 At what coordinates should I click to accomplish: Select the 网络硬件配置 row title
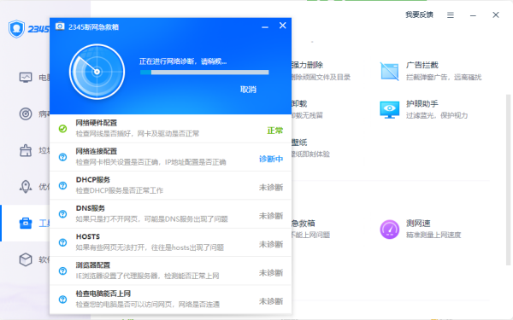click(96, 123)
